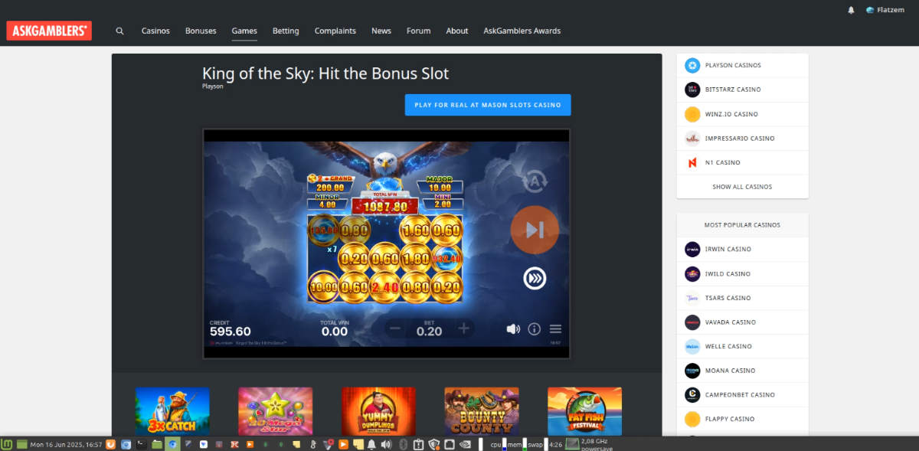The image size is (919, 451).
Task: Open the N1 Casino icon
Action: (692, 162)
